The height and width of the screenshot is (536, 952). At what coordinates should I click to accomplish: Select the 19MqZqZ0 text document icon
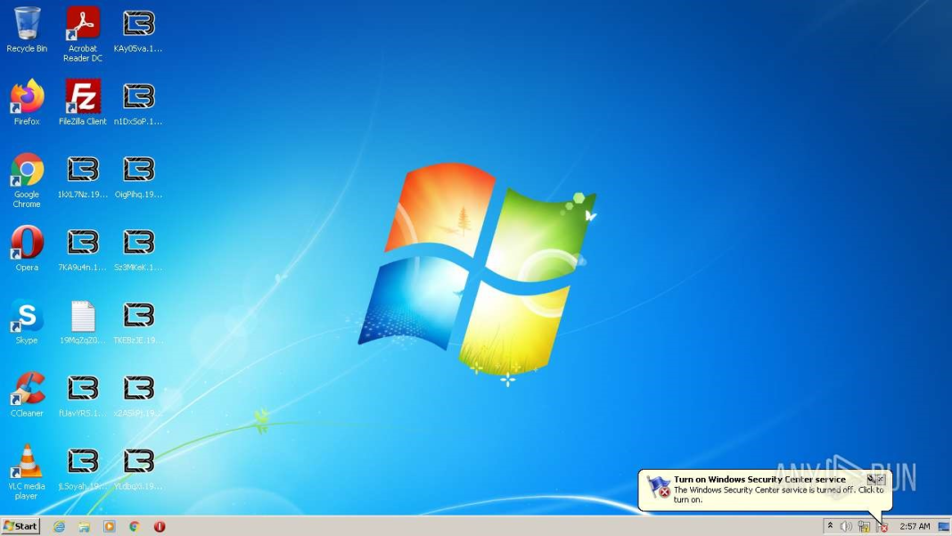[x=83, y=321]
